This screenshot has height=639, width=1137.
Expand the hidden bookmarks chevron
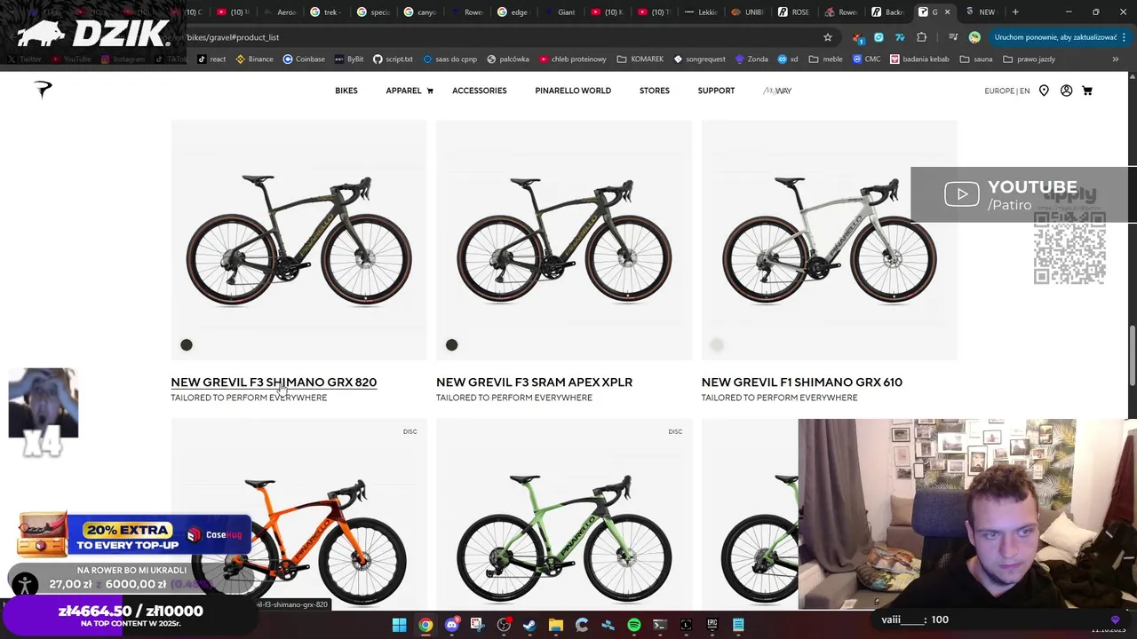coord(1116,59)
